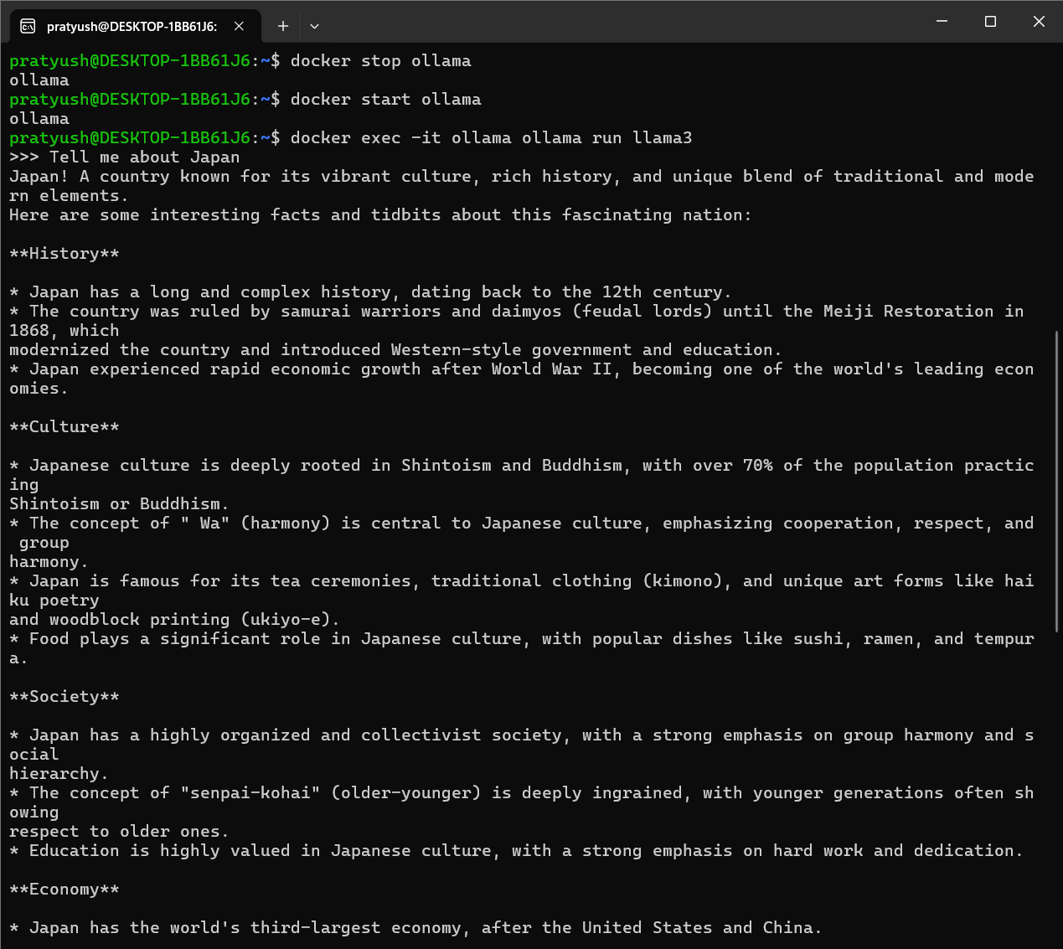Close the pratyush@DESKTOP-1BB61J6 tab
This screenshot has height=949, width=1063.
[239, 26]
